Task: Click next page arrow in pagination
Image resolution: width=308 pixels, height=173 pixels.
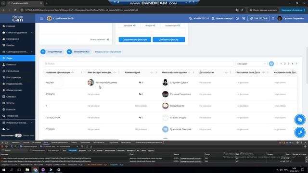Action: pyautogui.click(x=296, y=63)
